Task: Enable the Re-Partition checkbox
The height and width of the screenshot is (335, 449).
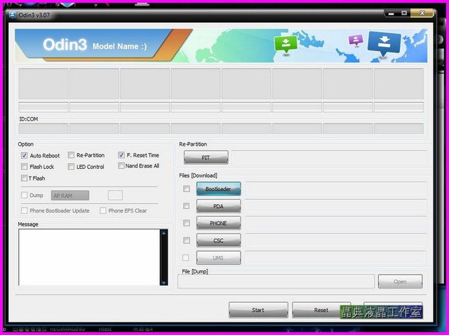Action: click(72, 156)
